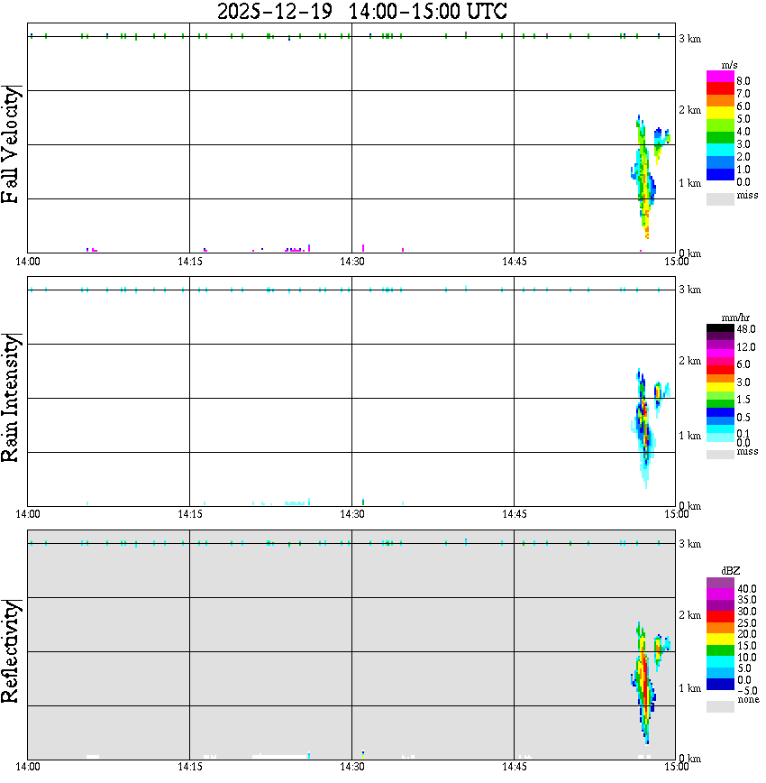Click the 'Reflectivity' axis title
The width and height of the screenshot is (766, 783).
point(11,651)
